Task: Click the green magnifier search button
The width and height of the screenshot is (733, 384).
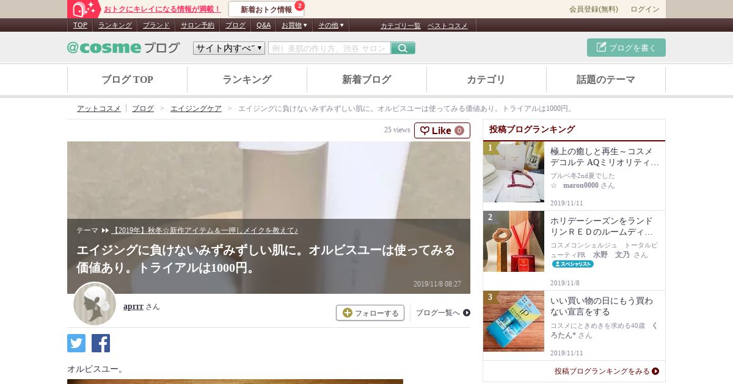Action: (x=403, y=48)
